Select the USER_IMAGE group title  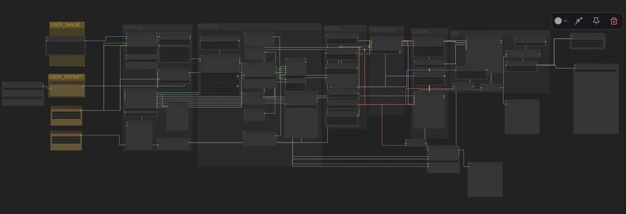[x=65, y=25]
